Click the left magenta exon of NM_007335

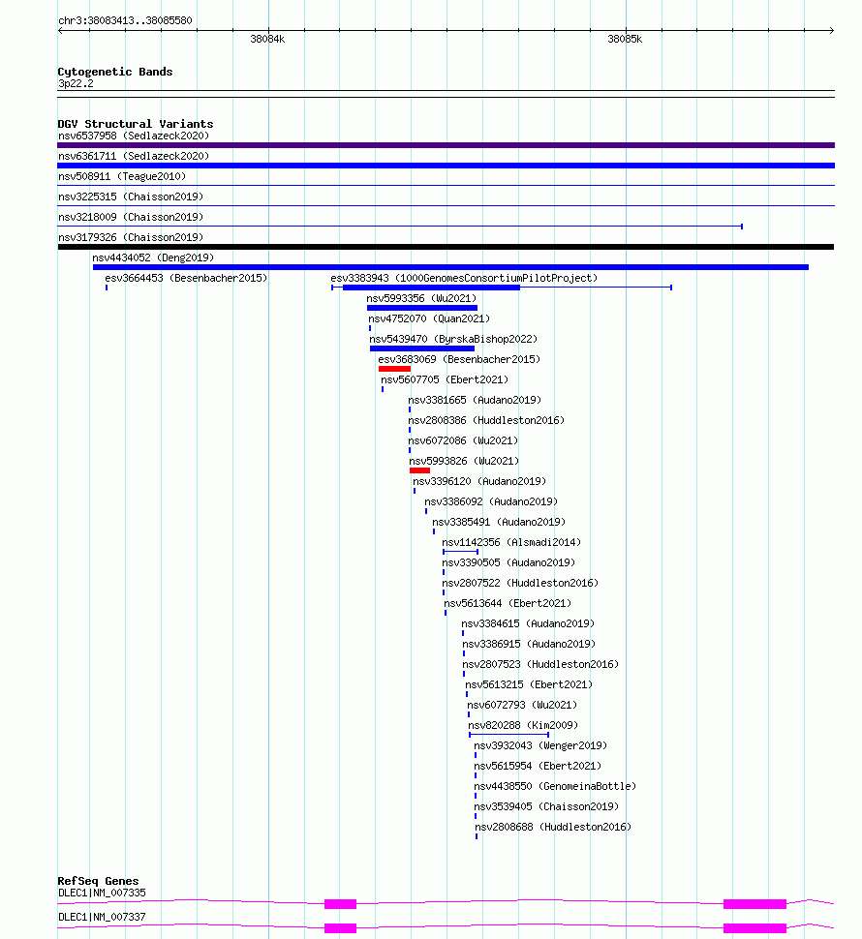click(340, 904)
